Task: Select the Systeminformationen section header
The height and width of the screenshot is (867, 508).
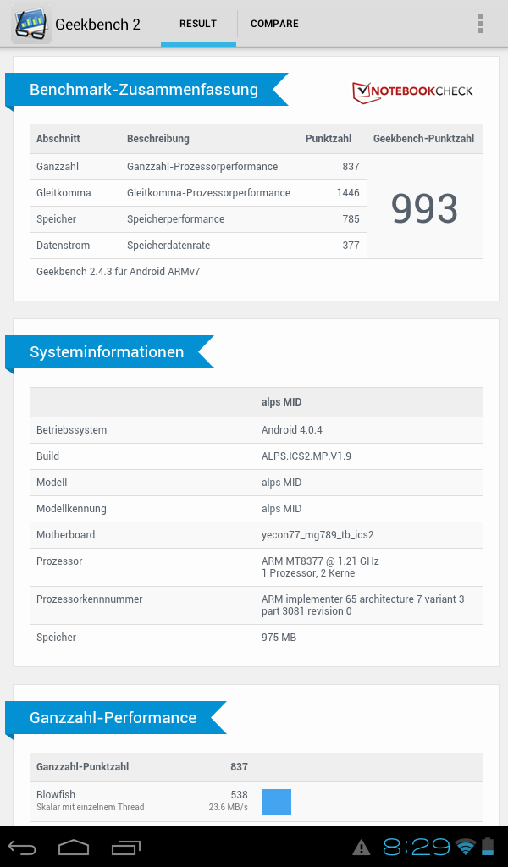Action: (107, 352)
